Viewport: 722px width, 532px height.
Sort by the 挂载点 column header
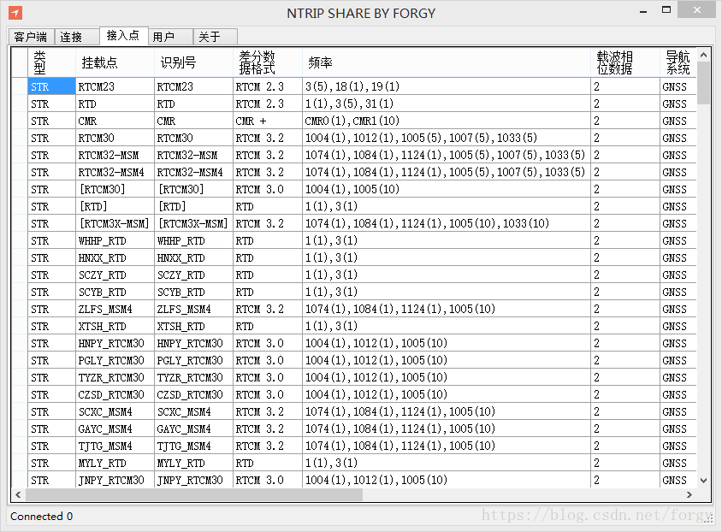[x=115, y=62]
